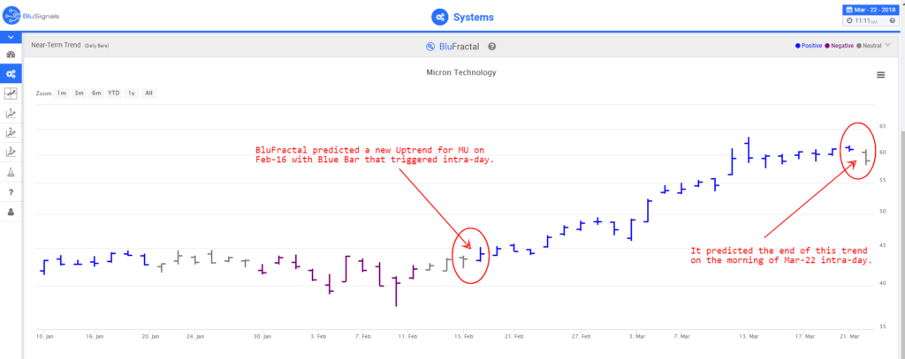Open the chart hamburger context menu

click(x=880, y=75)
